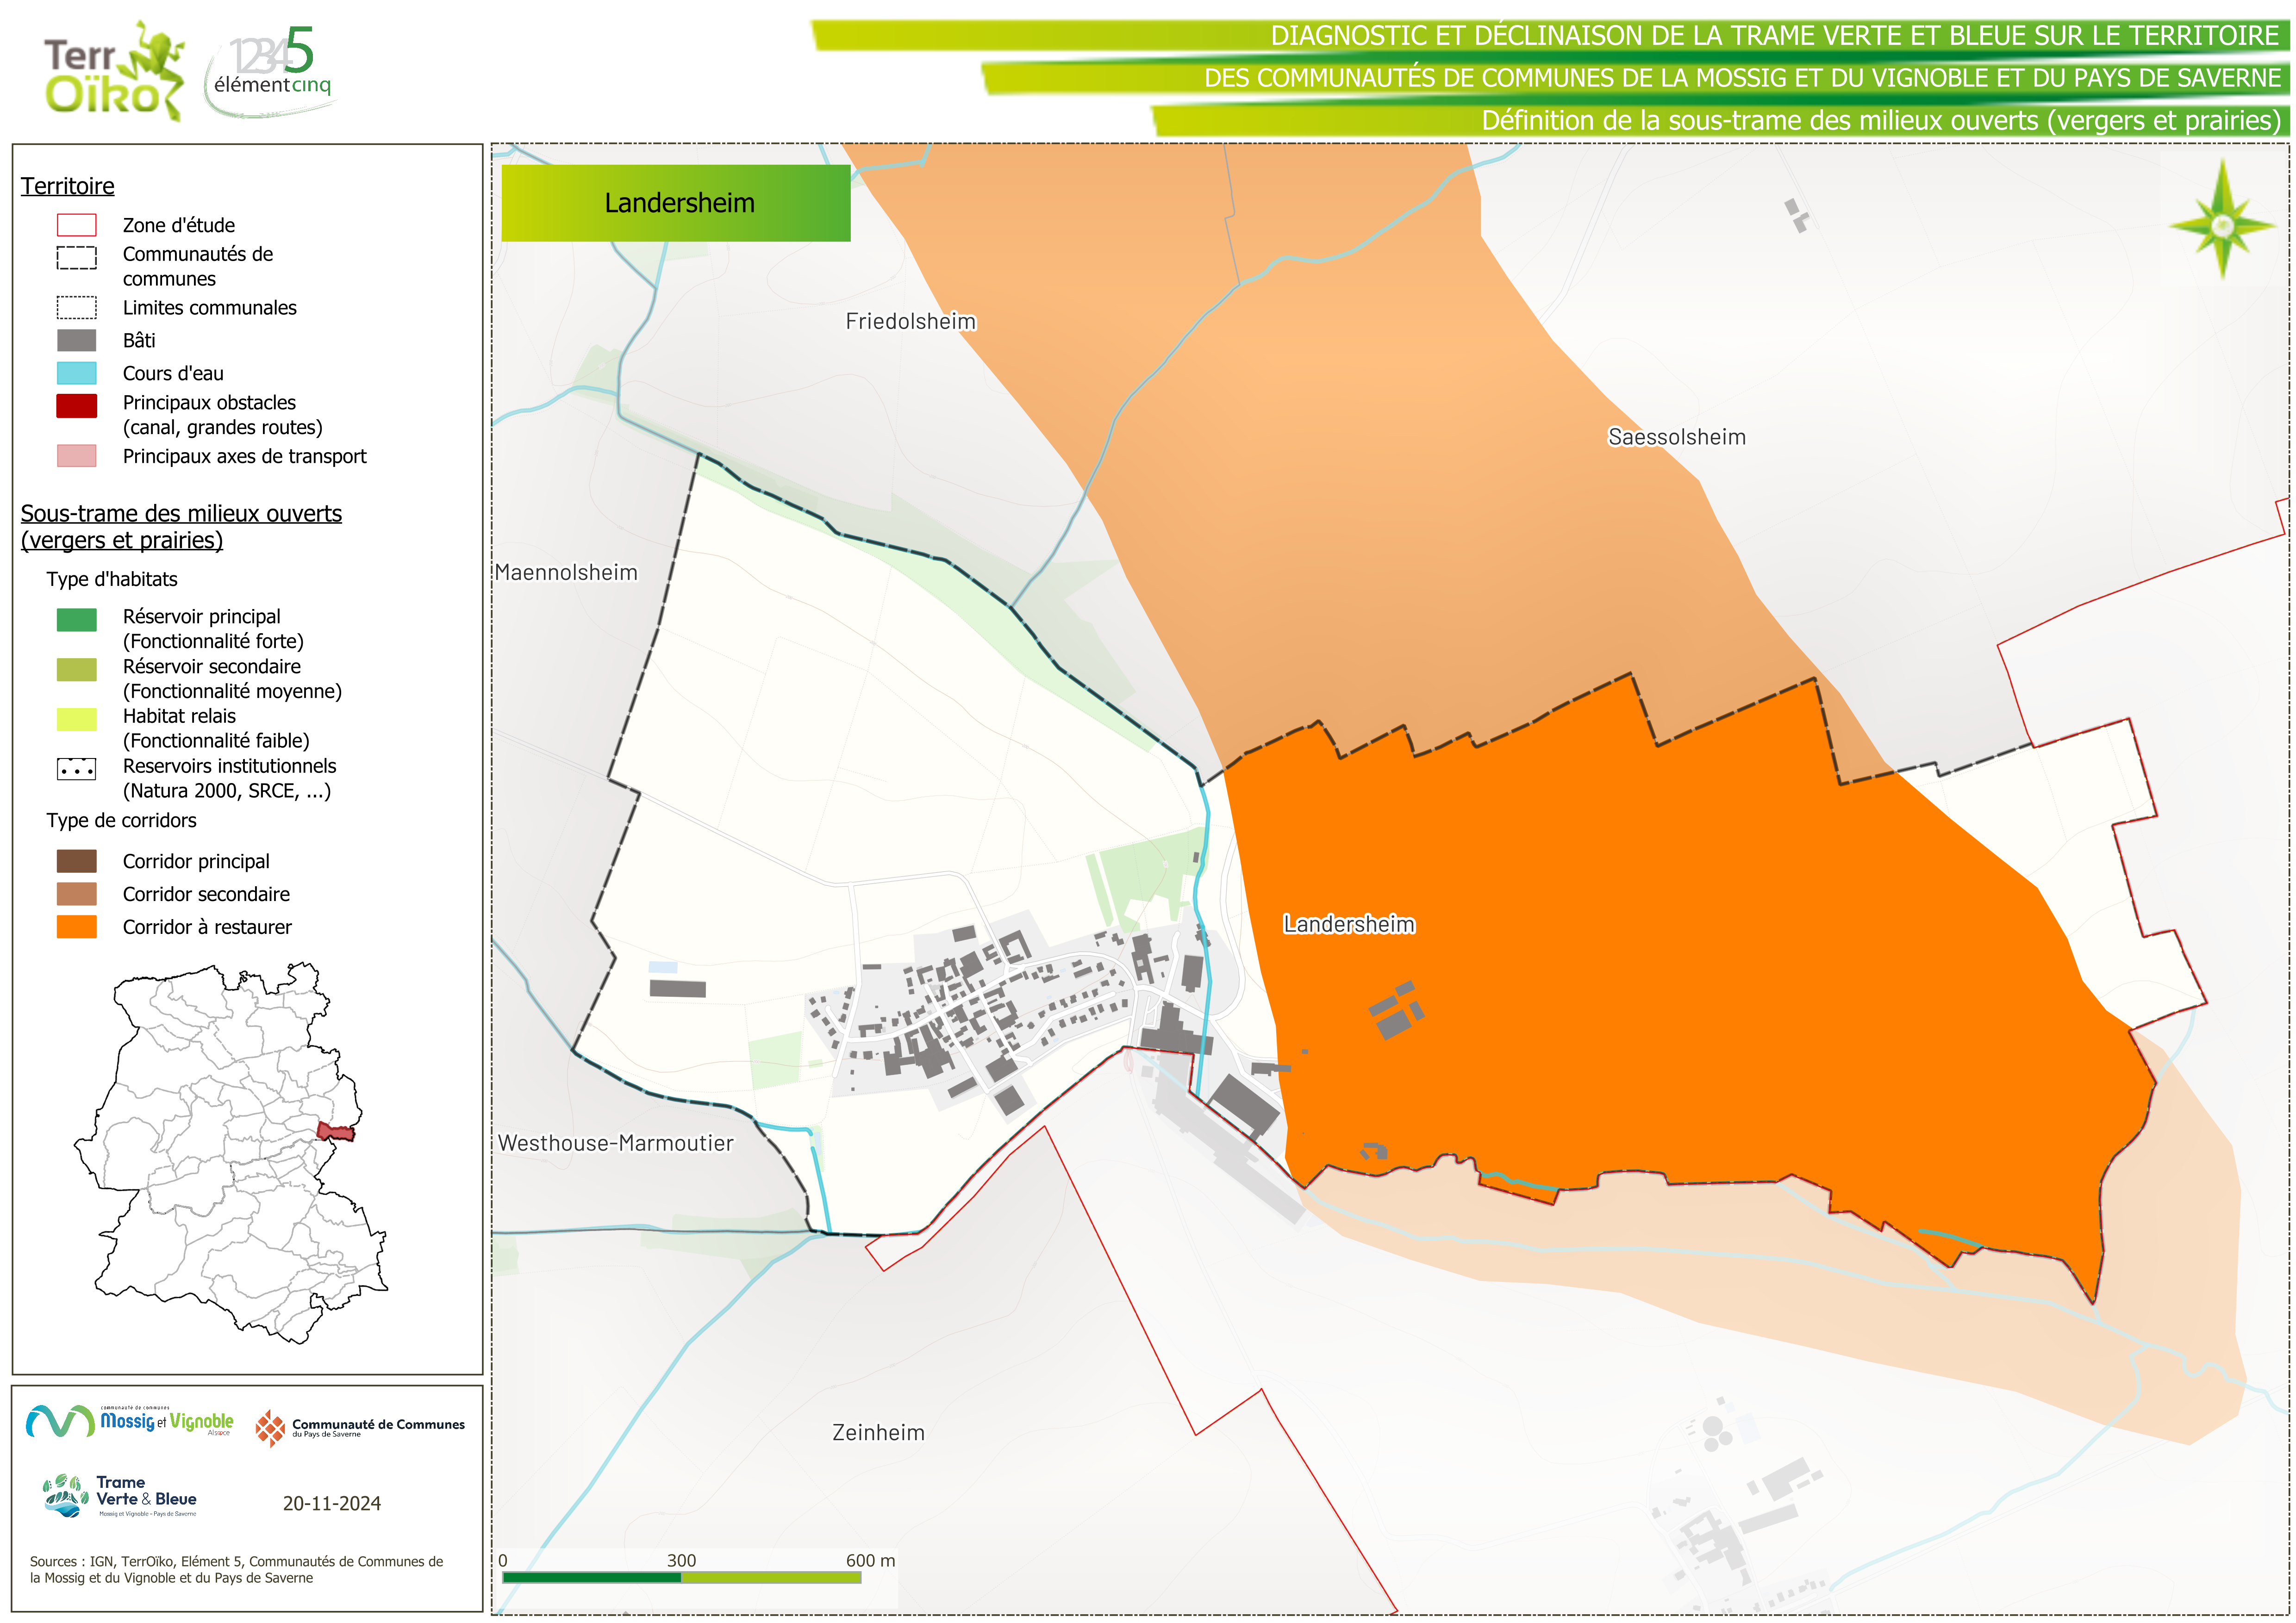The height and width of the screenshot is (1623, 2296).
Task: Click the Saessolsheim map label
Action: point(1676,437)
